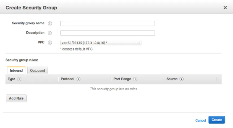The width and height of the screenshot is (233, 128).
Task: Switch to the Outbound tab
Action: click(37, 70)
